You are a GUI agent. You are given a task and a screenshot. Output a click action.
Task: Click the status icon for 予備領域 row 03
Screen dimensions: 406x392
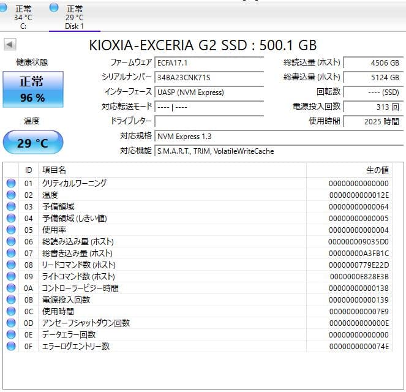(11, 206)
